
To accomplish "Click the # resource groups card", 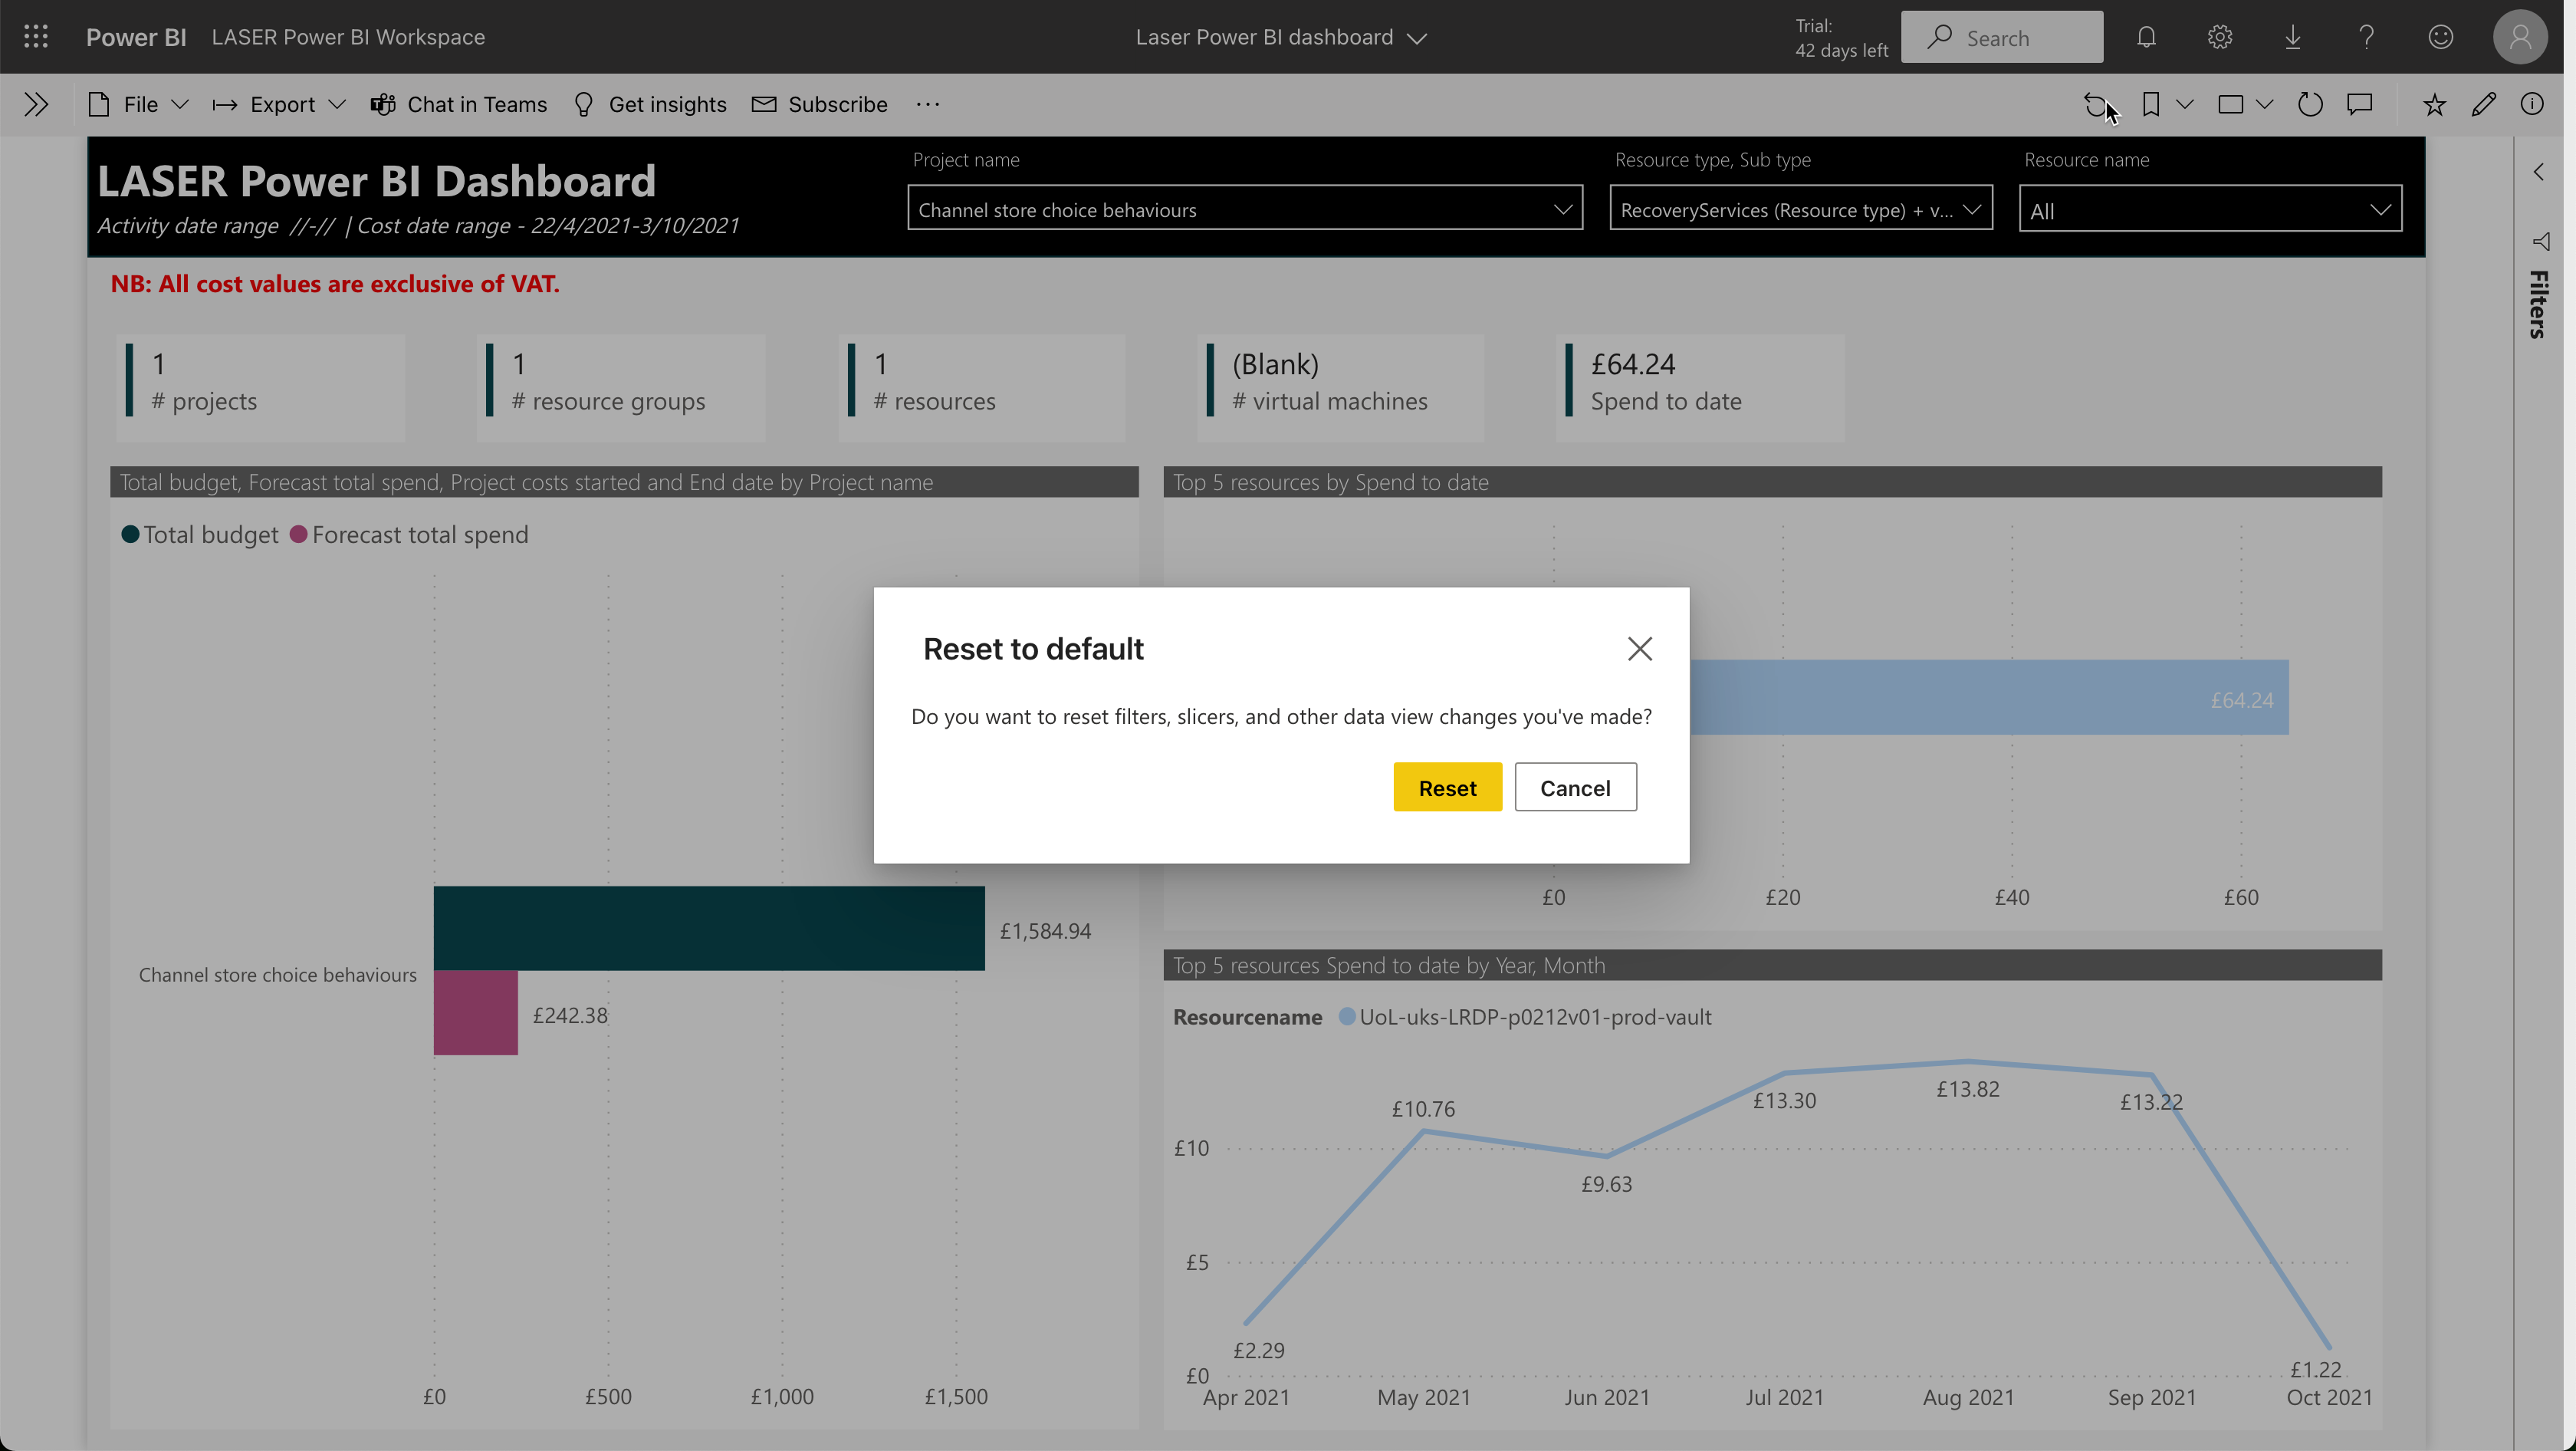I will pyautogui.click(x=621, y=387).
